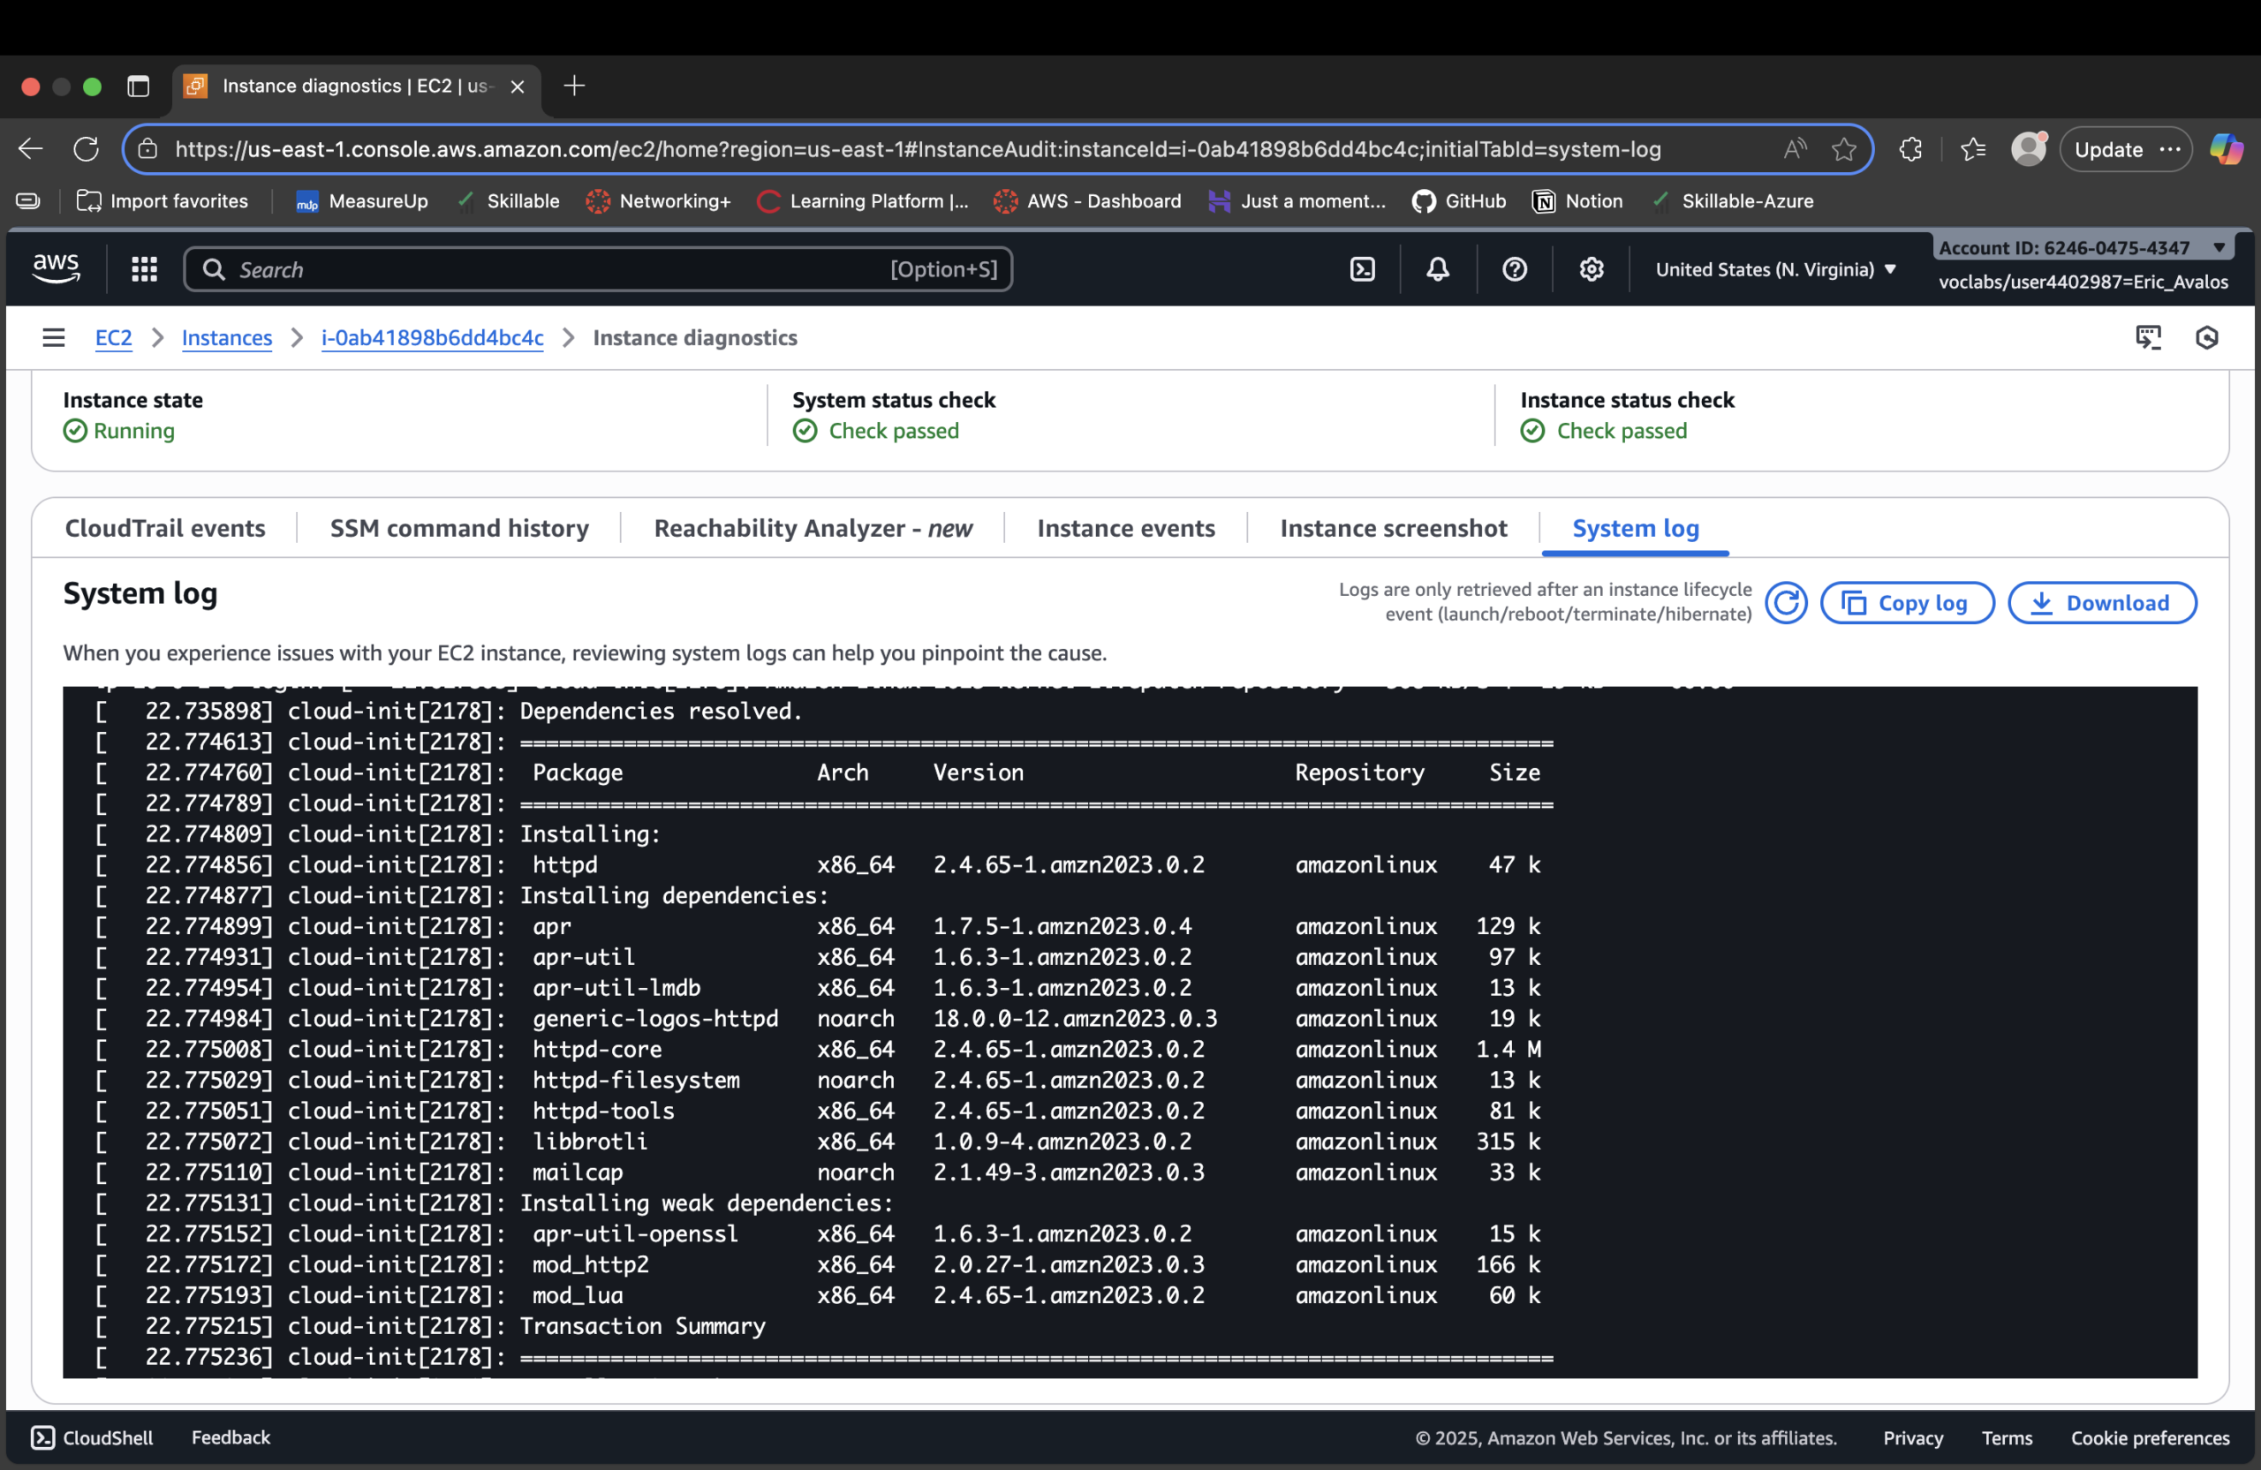
Task: Open the AWS Help question mark icon
Action: 1515,268
